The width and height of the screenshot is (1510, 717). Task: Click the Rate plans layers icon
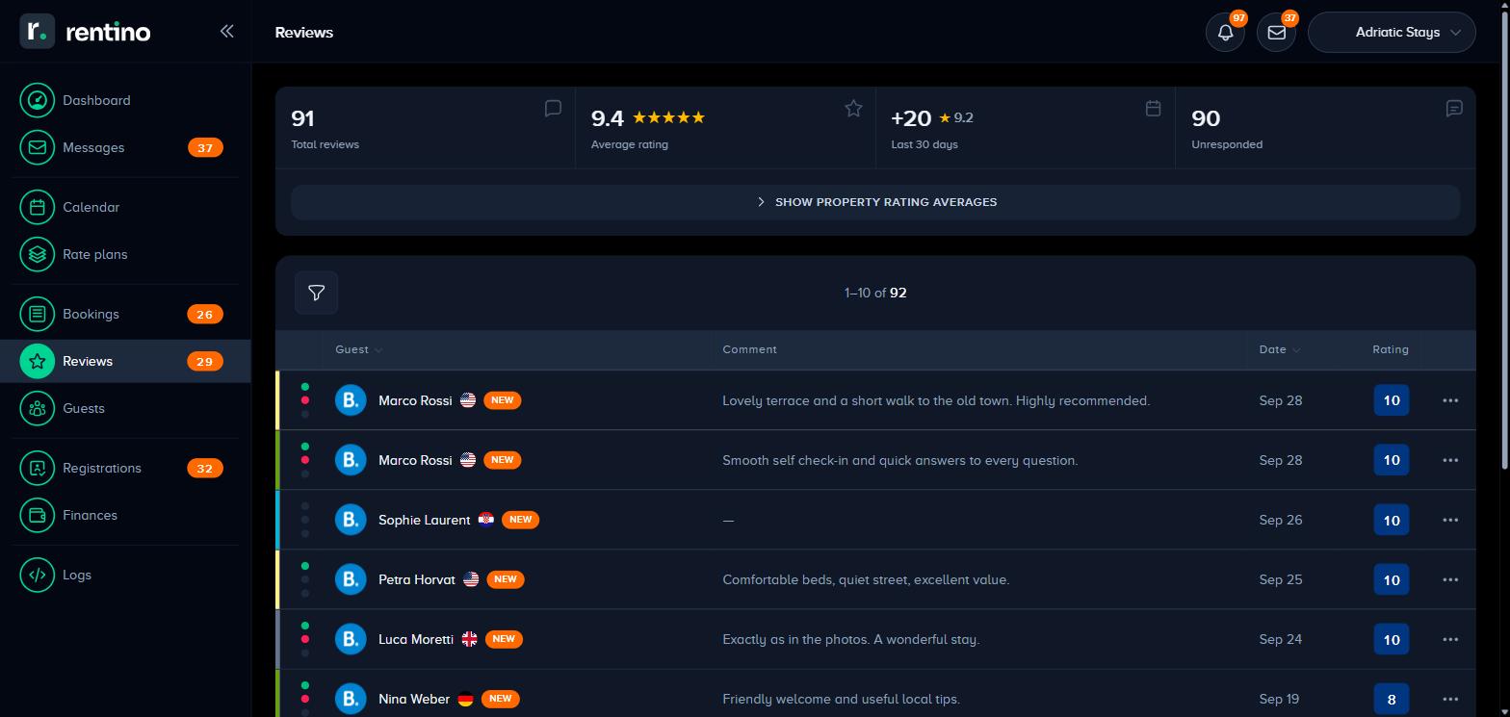(x=38, y=254)
